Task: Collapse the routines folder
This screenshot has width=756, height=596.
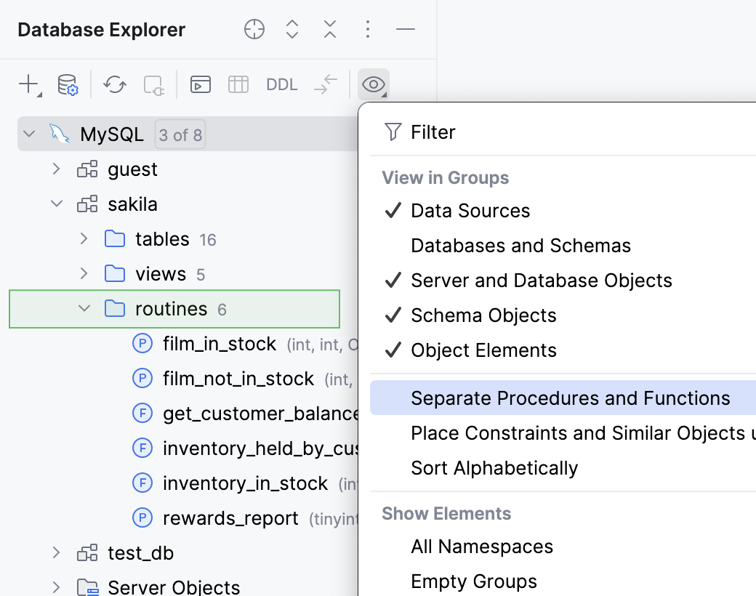Action: [x=84, y=308]
